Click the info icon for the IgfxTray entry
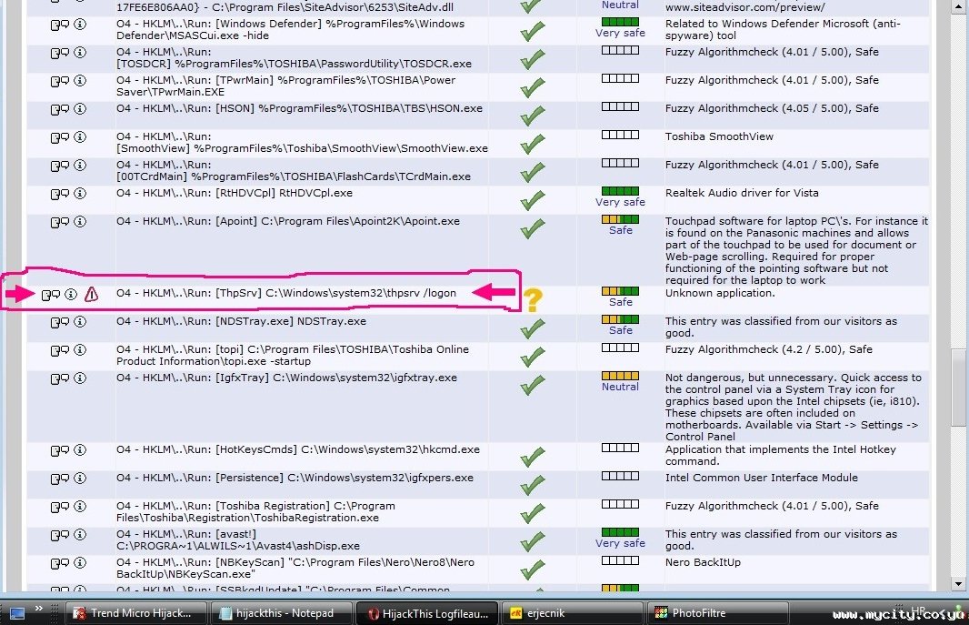Viewport: 969px width, 625px height. click(80, 379)
